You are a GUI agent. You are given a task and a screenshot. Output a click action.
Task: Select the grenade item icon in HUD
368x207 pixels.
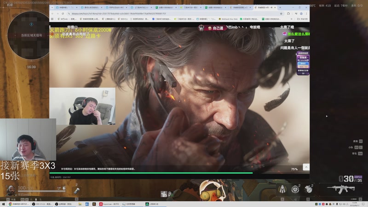[x=309, y=189]
